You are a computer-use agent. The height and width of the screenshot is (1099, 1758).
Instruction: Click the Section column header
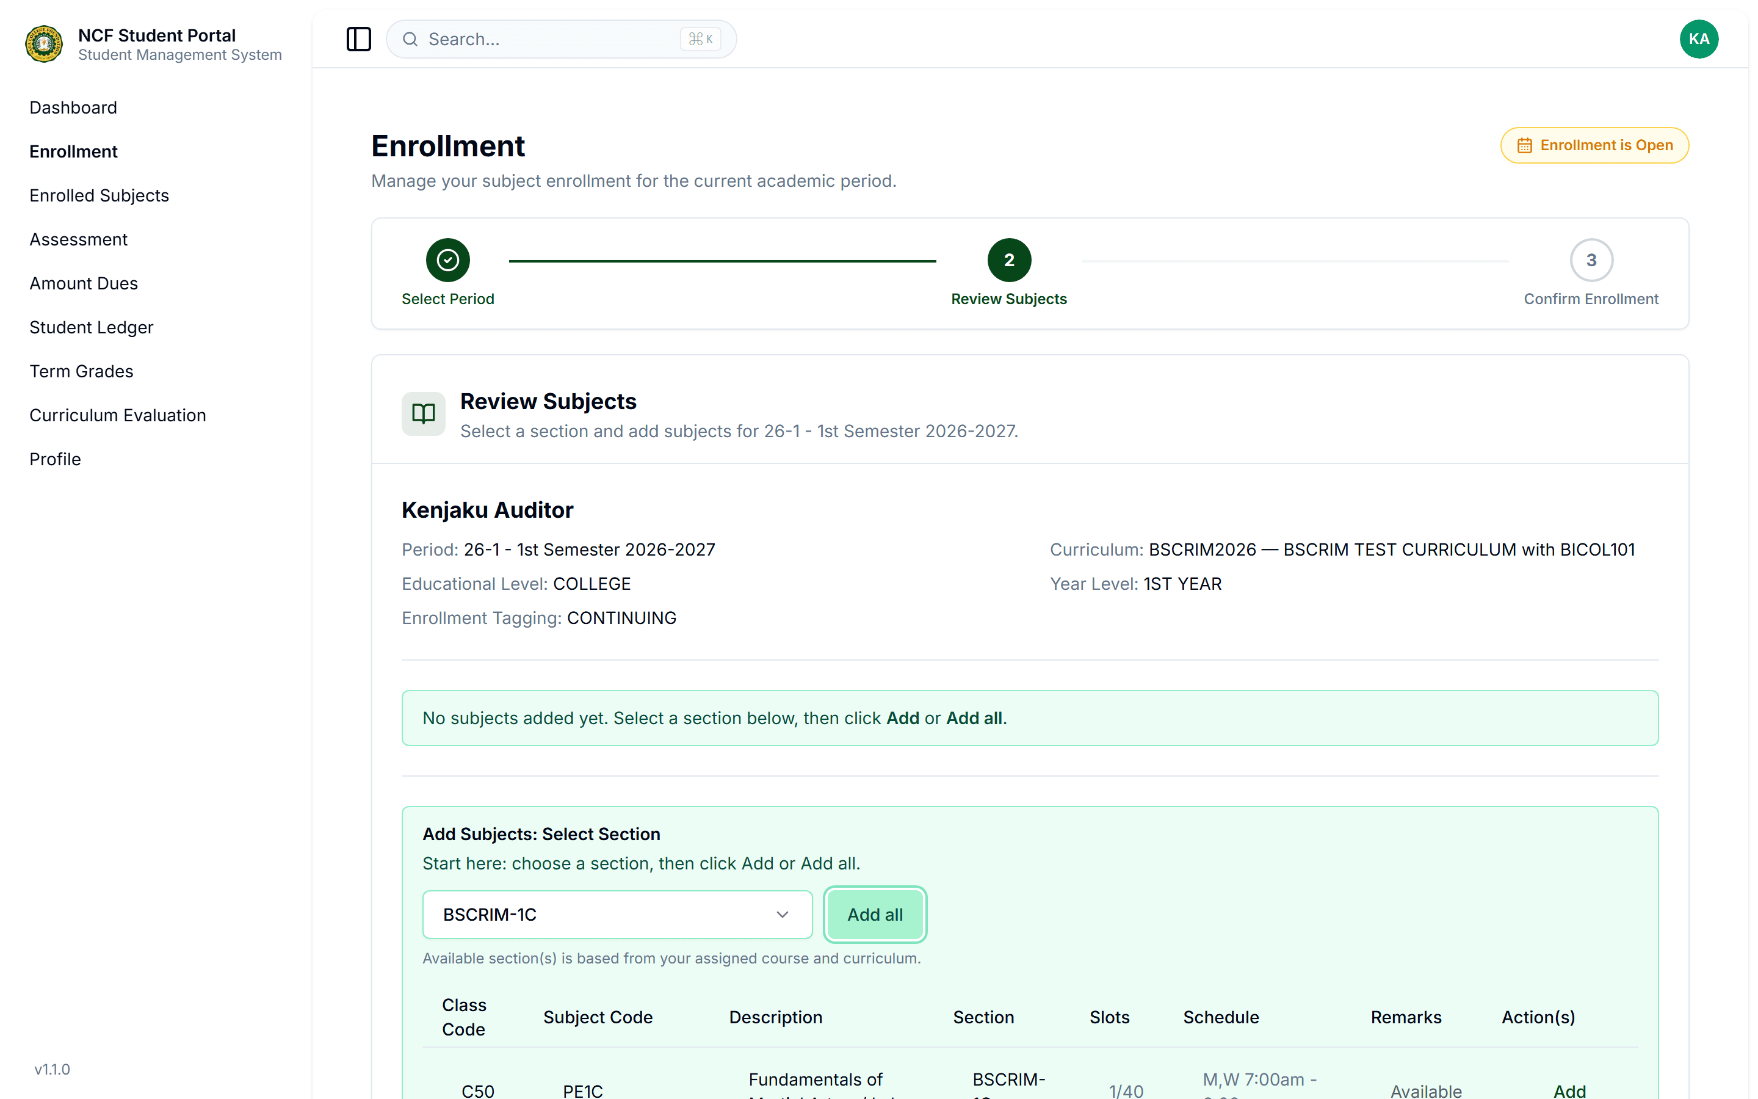[983, 1017]
